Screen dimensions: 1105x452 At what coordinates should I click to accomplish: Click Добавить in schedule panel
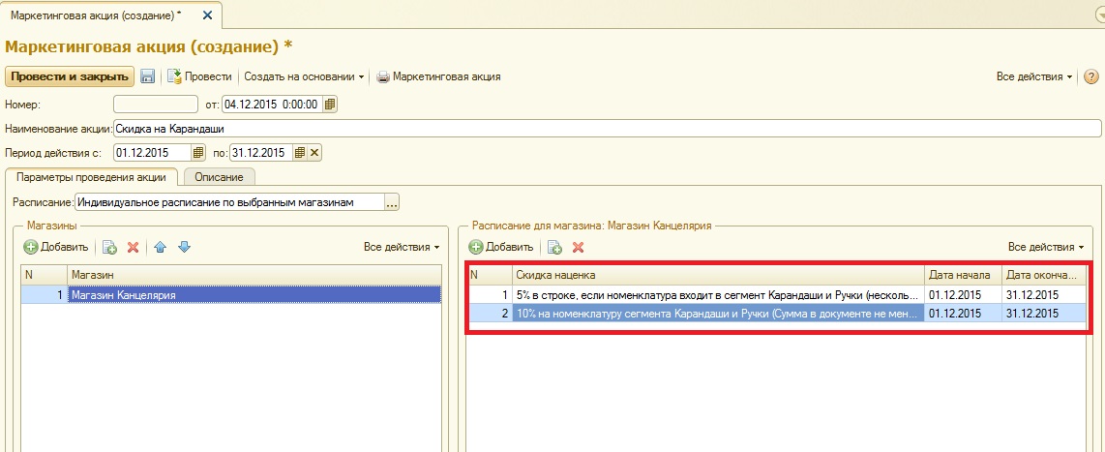pos(501,247)
